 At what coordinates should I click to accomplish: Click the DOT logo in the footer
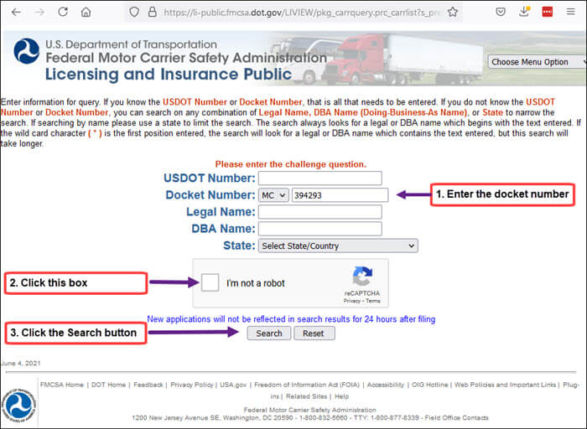pyautogui.click(x=18, y=405)
